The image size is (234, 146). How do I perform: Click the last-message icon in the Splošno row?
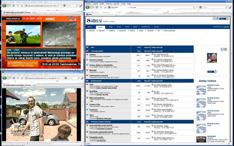coord(152,54)
